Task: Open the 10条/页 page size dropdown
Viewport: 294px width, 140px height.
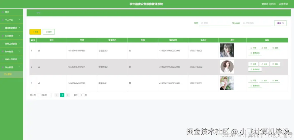Action: 45,95
